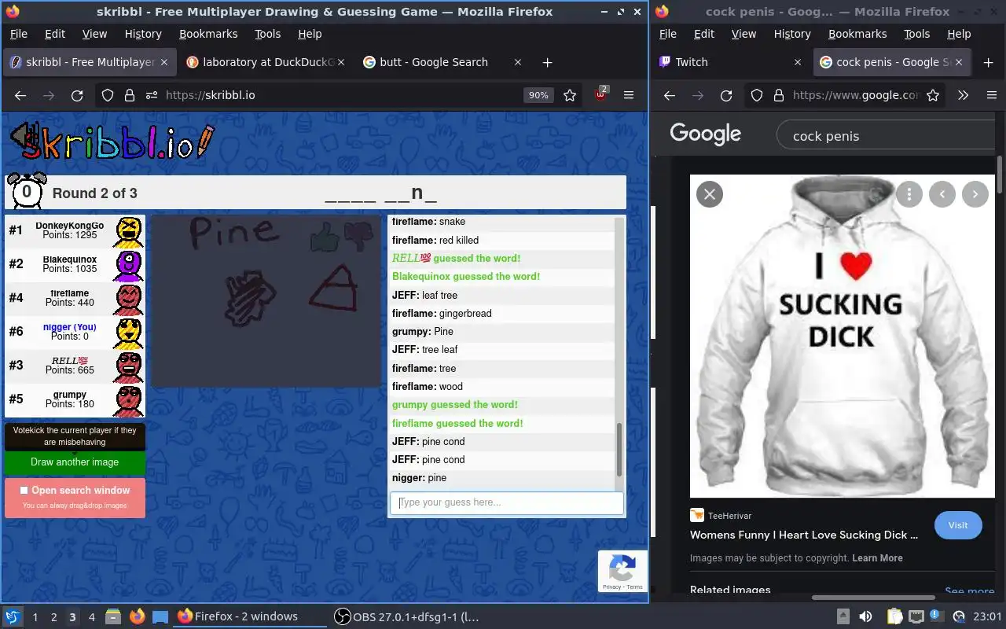Switch to workspace 4 on taskbar
This screenshot has height=629, width=1006.
pyautogui.click(x=91, y=617)
